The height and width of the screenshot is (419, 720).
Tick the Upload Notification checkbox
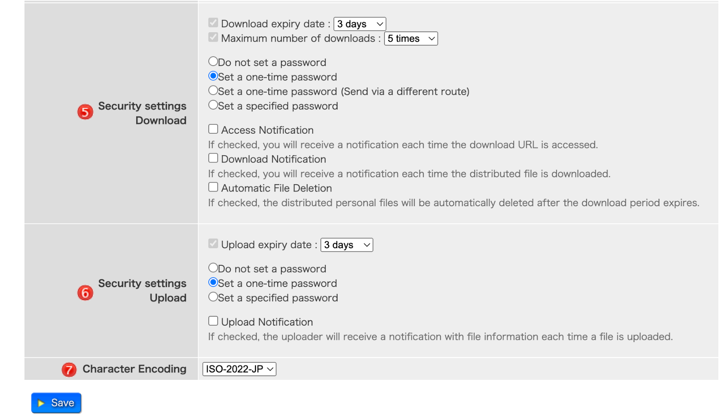coord(213,321)
